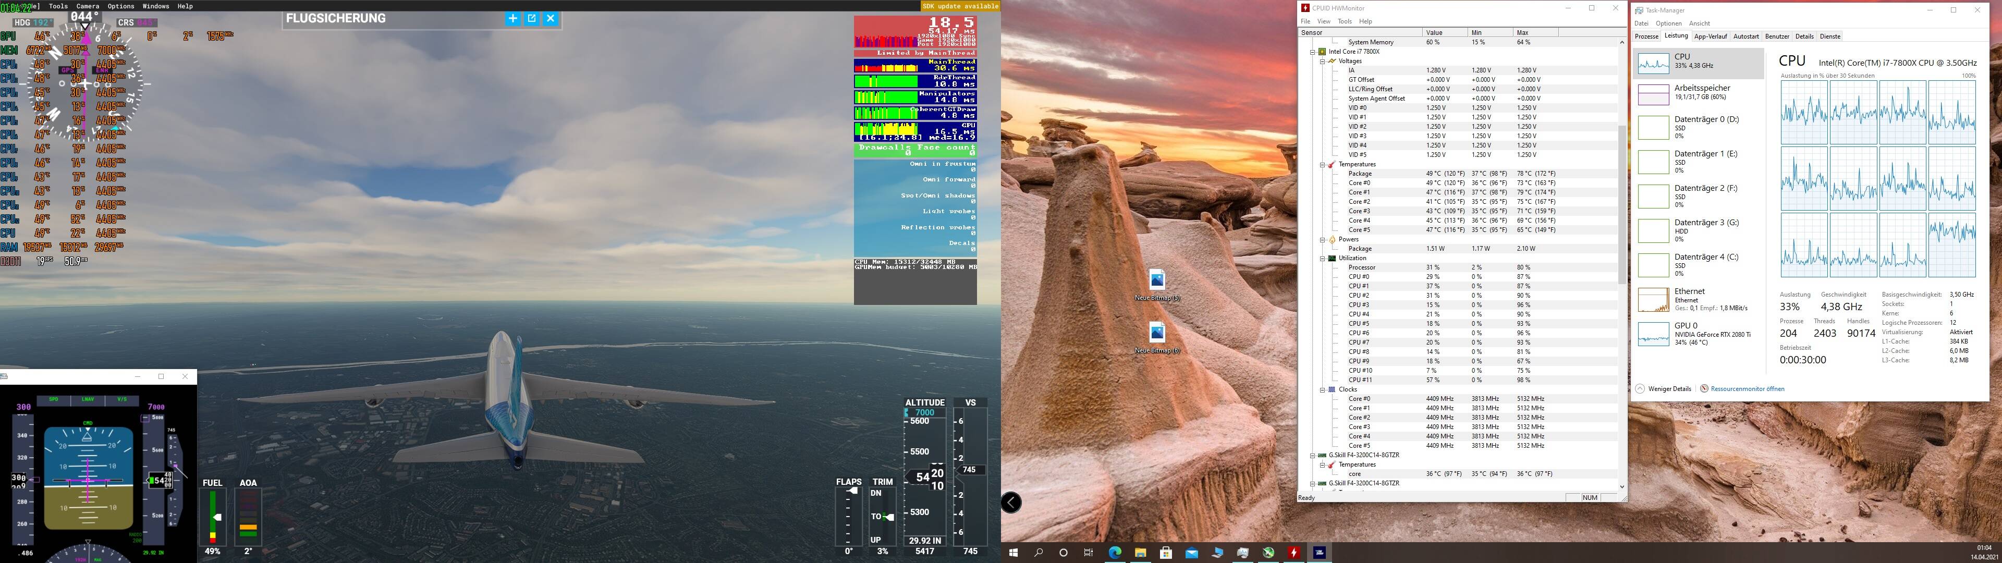Pop out the Flugsicherung panel window
Screen dimensions: 2002x563
[x=532, y=19]
